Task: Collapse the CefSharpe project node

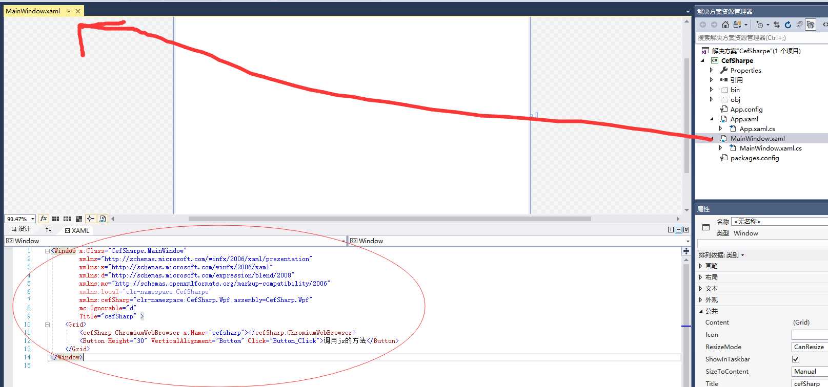Action: pyautogui.click(x=703, y=60)
